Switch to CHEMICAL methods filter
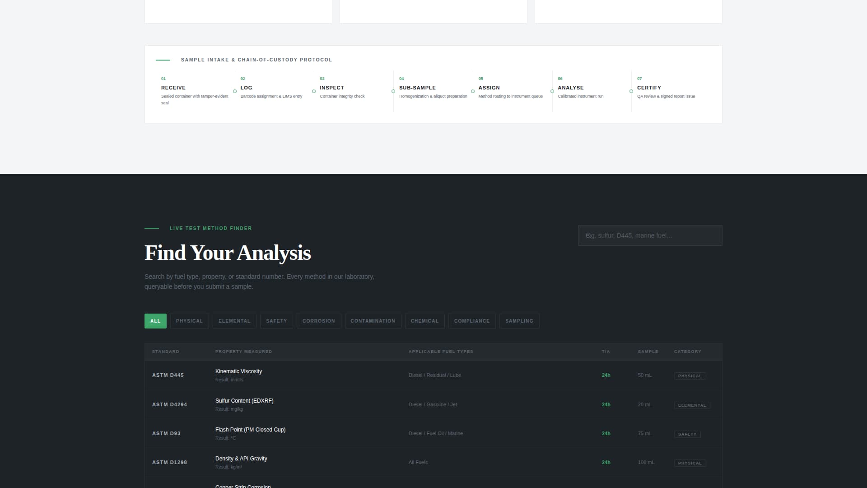Image resolution: width=867 pixels, height=488 pixels. [x=424, y=321]
